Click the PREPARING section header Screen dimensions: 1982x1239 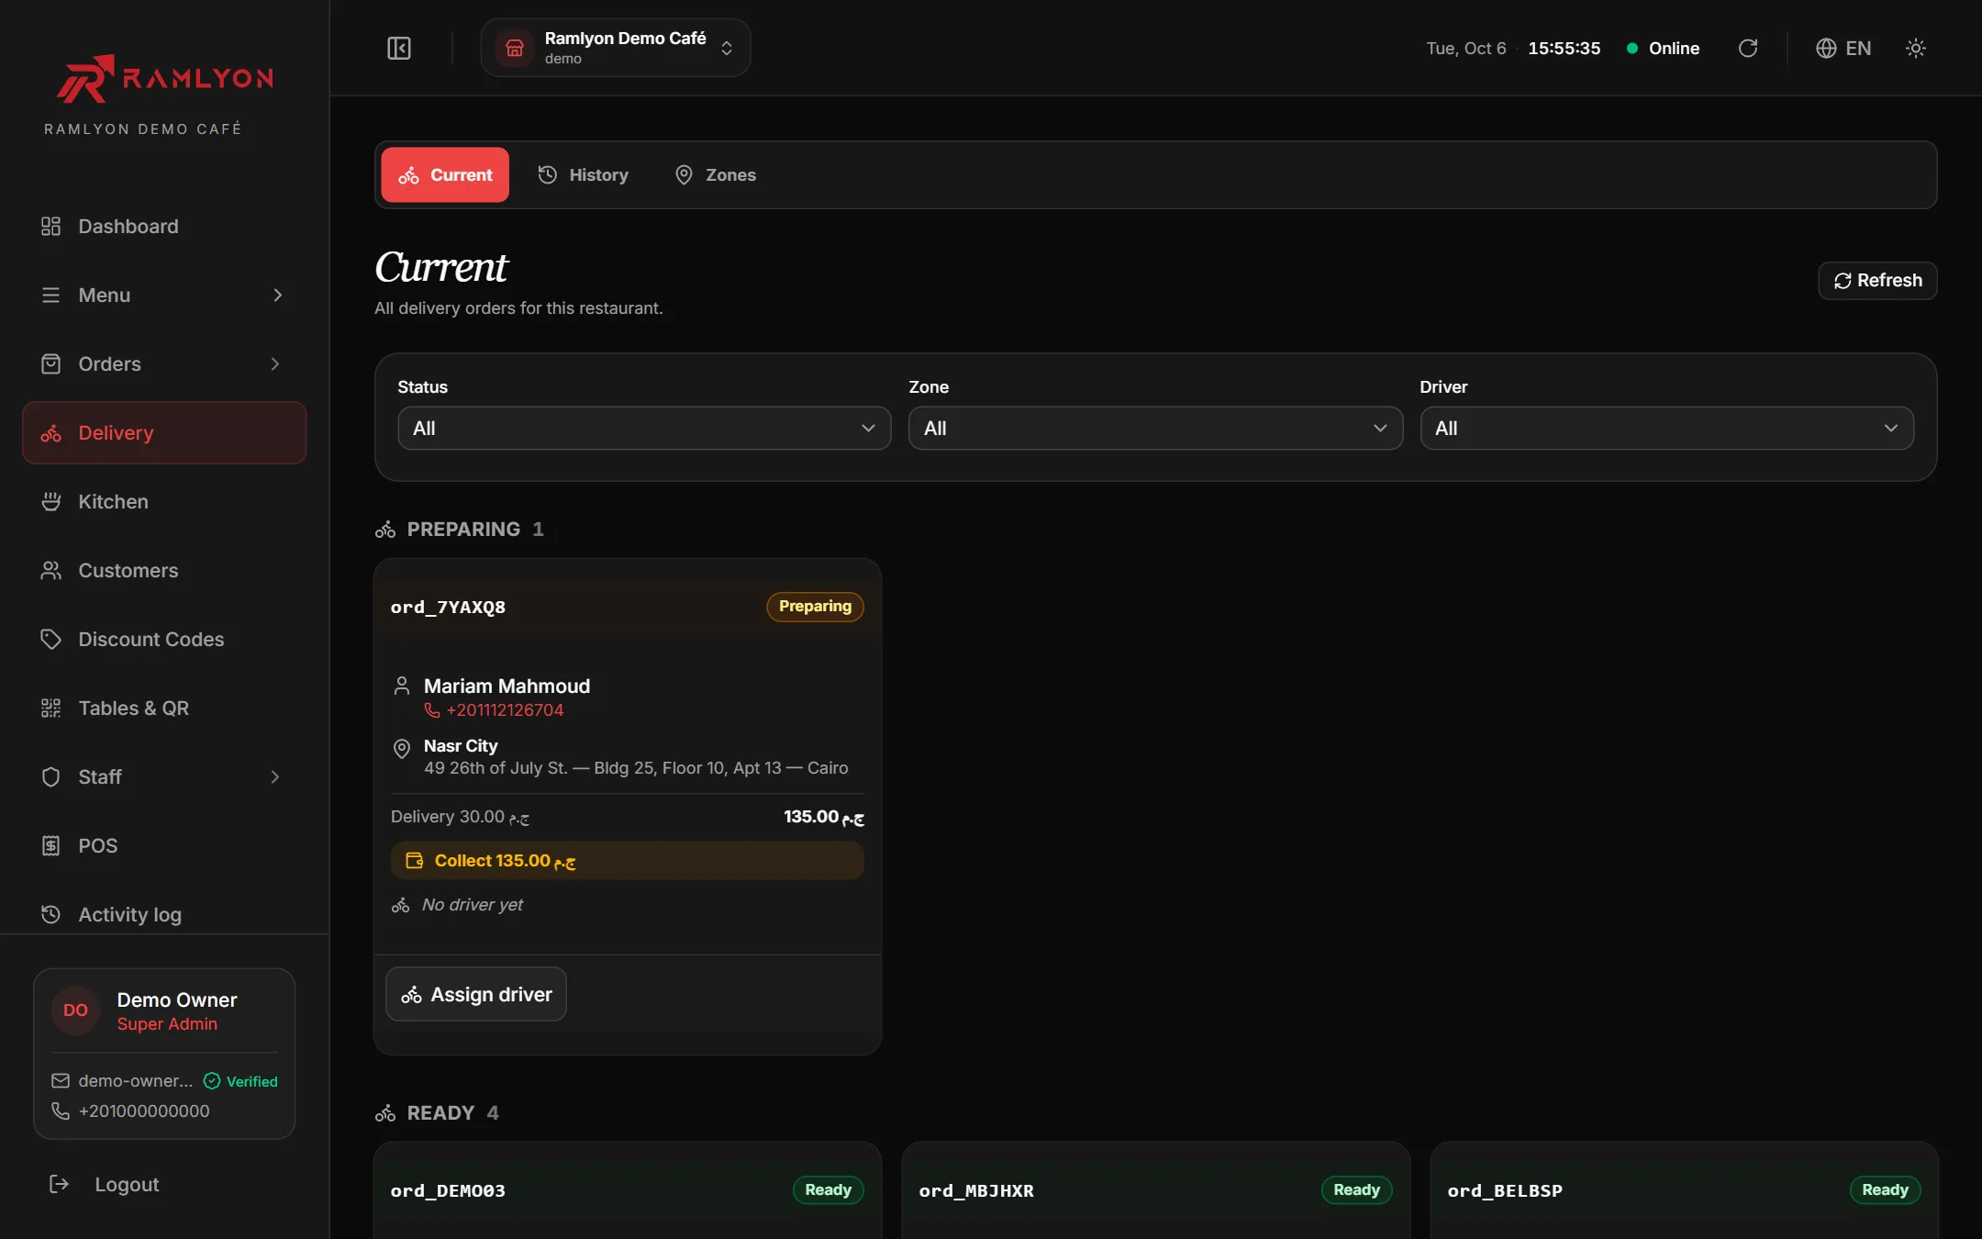pyautogui.click(x=460, y=529)
